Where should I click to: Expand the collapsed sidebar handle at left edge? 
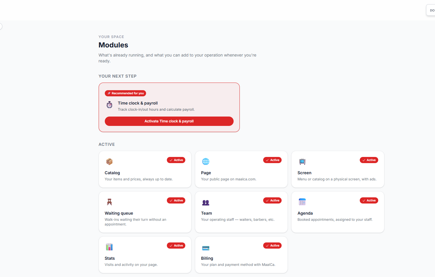[x=1, y=26]
